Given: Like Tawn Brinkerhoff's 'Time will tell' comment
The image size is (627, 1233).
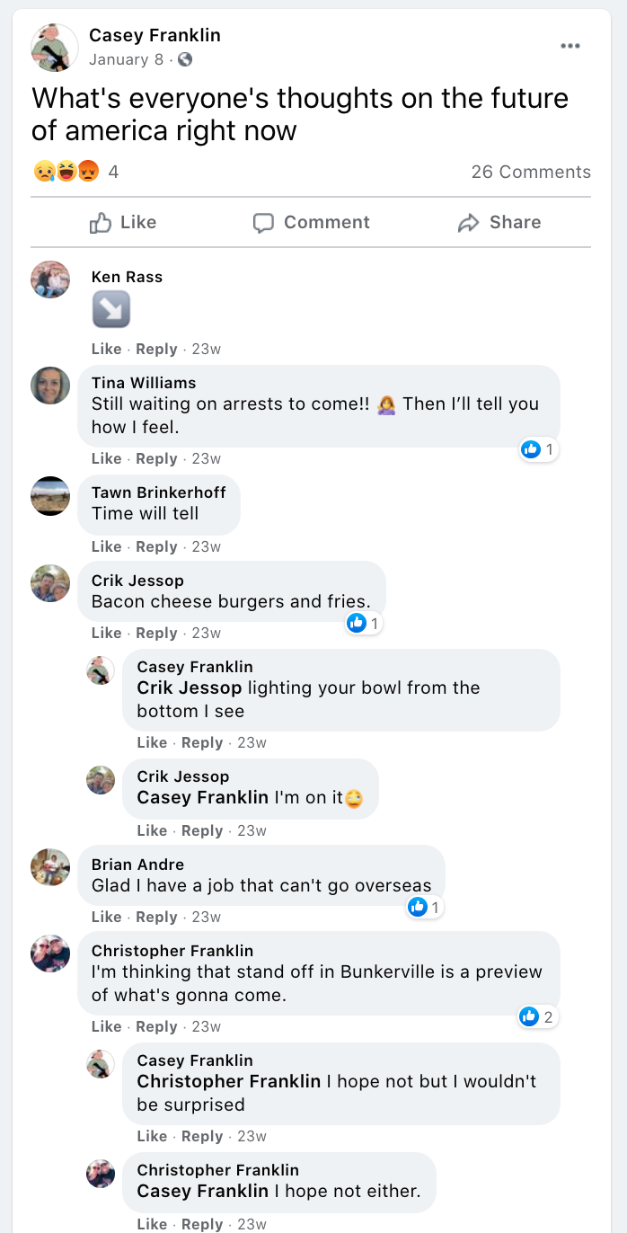Looking at the screenshot, I should pos(106,546).
